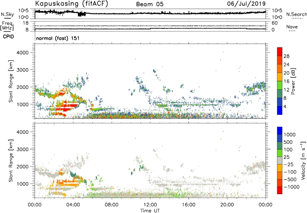The height and width of the screenshot is (213, 307).
Task: Click the dotted line sample under "N.Search"
Action: (297, 18)
